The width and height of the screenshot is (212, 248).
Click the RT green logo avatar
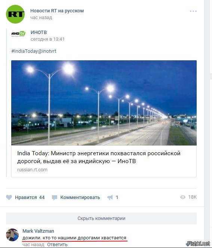pyautogui.click(x=15, y=14)
